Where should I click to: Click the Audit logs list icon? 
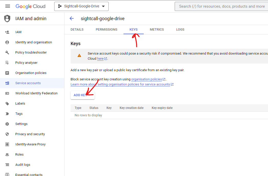[x=7, y=165]
